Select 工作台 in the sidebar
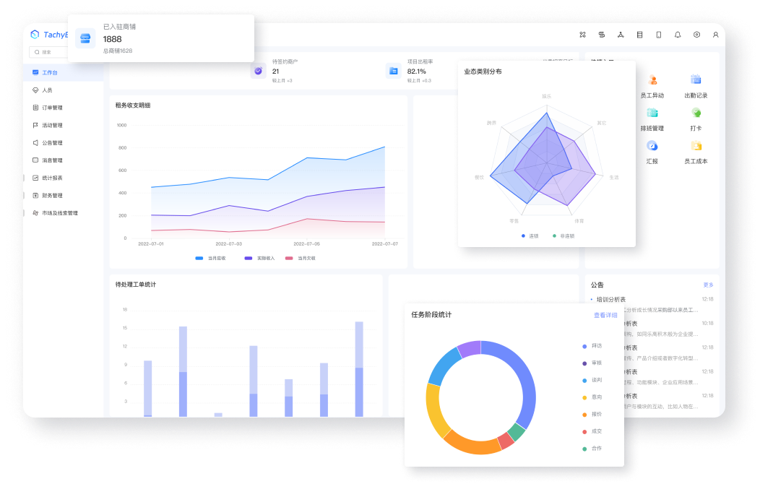 pos(49,73)
